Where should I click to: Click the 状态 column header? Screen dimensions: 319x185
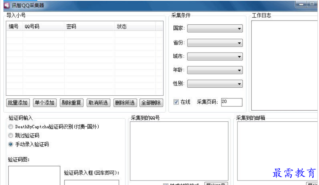point(135,26)
